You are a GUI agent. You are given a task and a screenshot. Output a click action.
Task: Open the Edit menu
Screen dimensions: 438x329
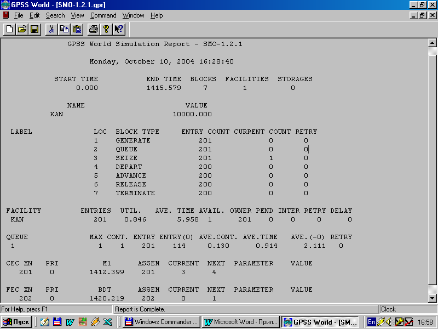[x=34, y=15]
